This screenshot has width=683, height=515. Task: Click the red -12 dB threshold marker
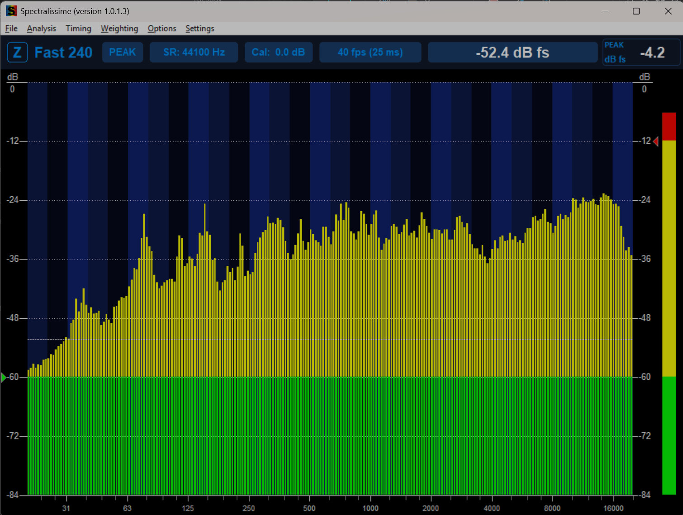point(656,142)
